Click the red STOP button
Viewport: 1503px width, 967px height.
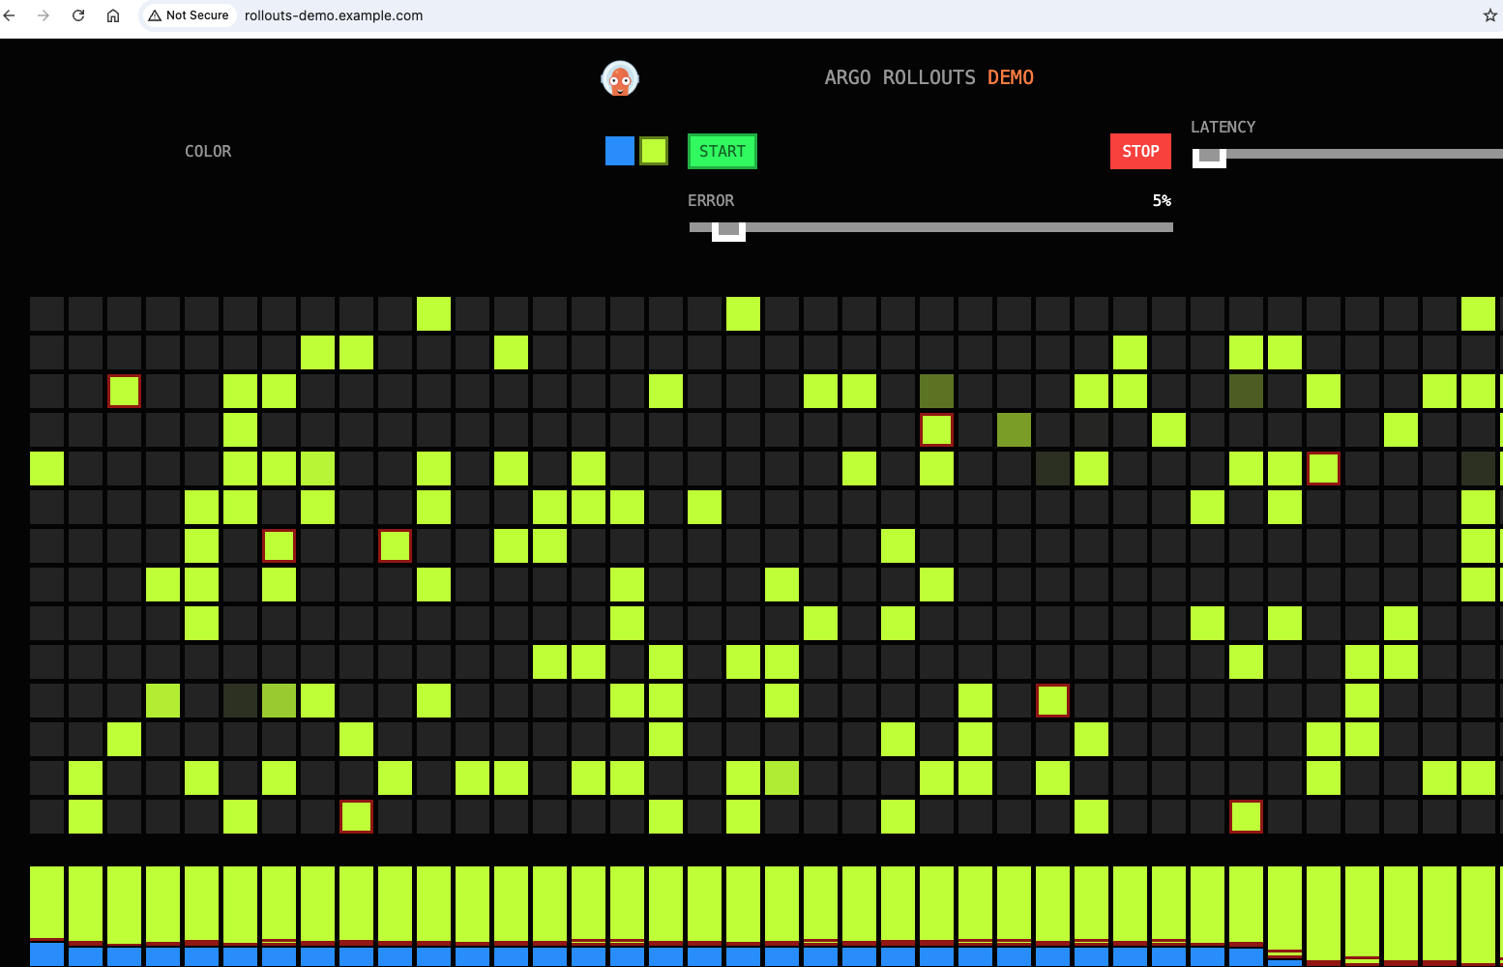click(x=1140, y=151)
